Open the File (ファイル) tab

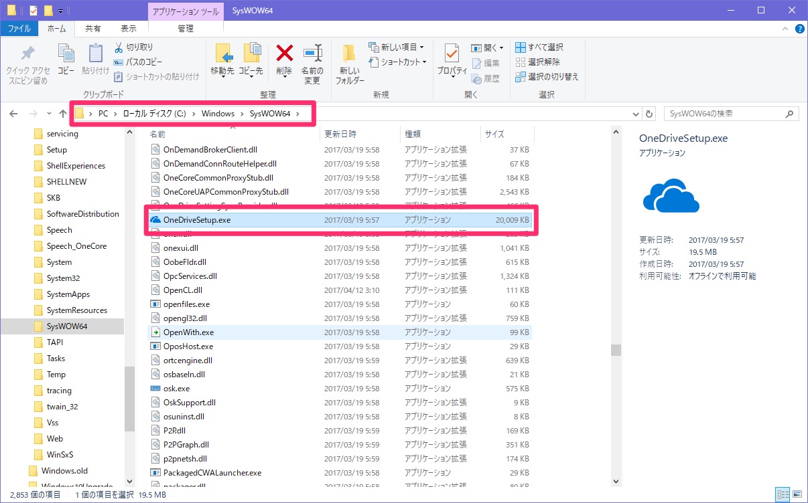click(19, 29)
